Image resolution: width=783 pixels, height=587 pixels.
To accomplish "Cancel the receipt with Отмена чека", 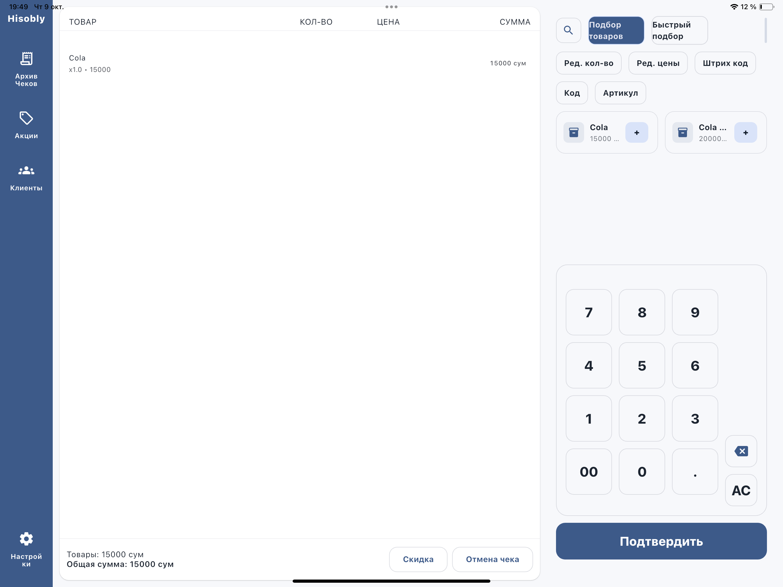I will tap(492, 559).
